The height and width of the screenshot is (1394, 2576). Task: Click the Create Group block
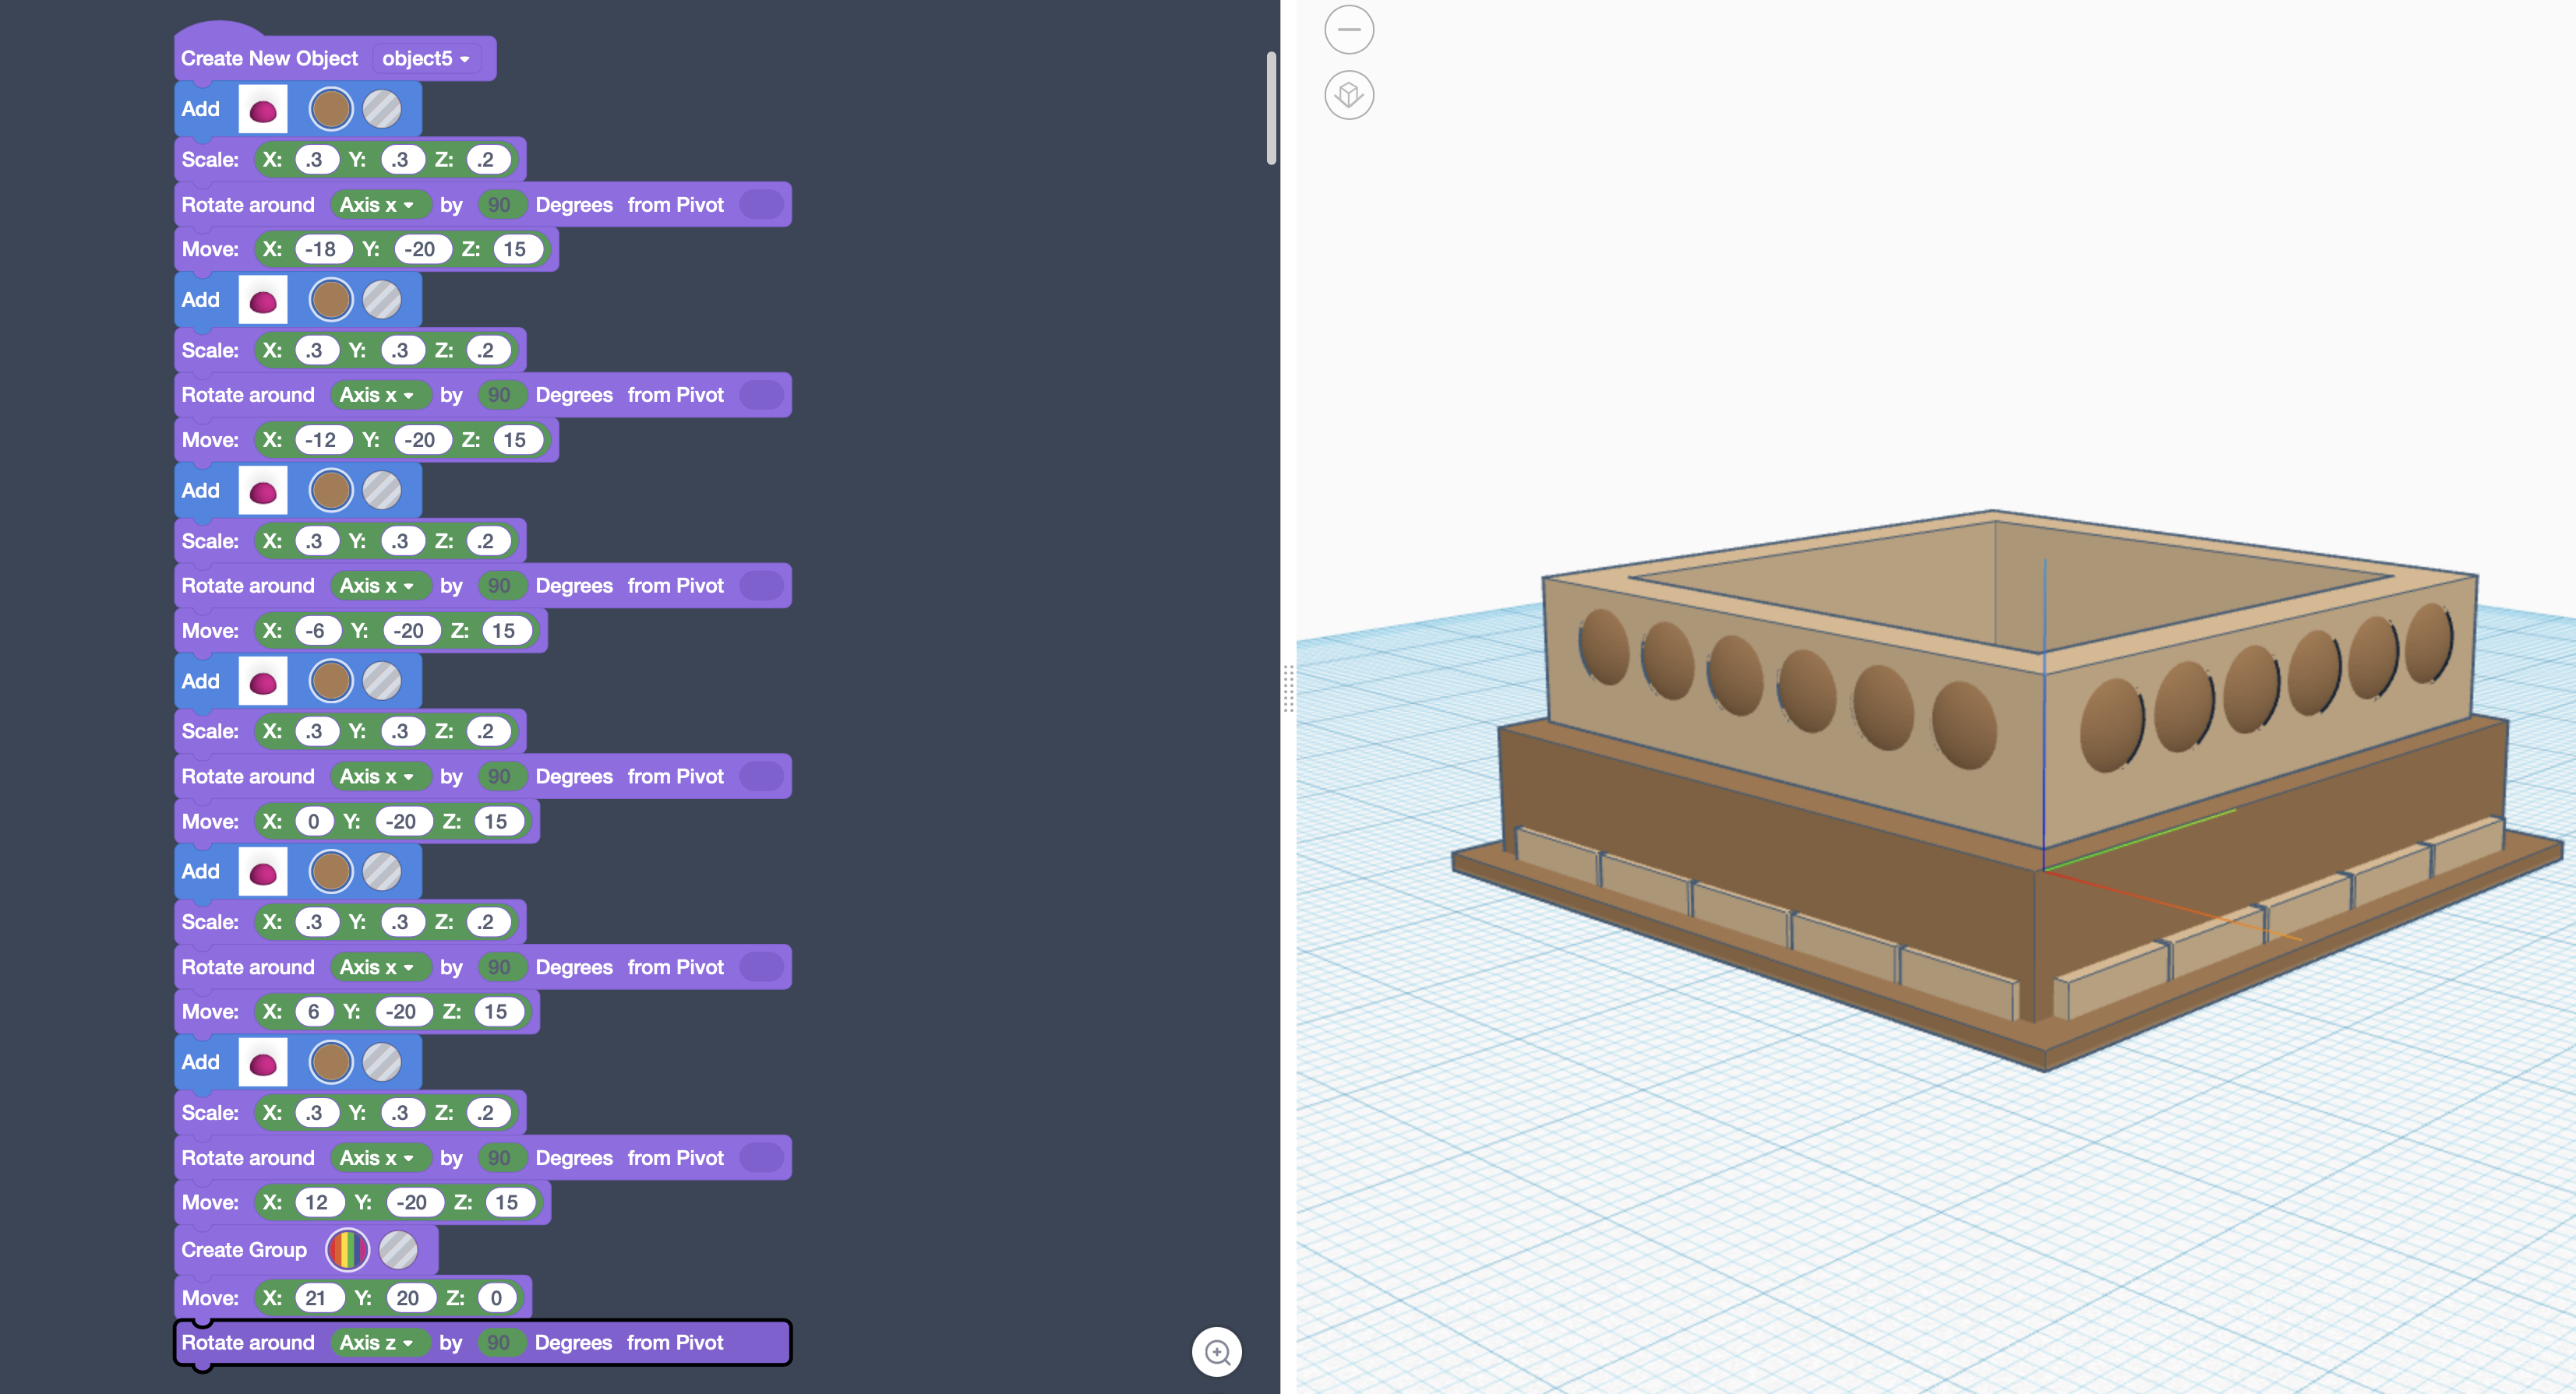243,1249
